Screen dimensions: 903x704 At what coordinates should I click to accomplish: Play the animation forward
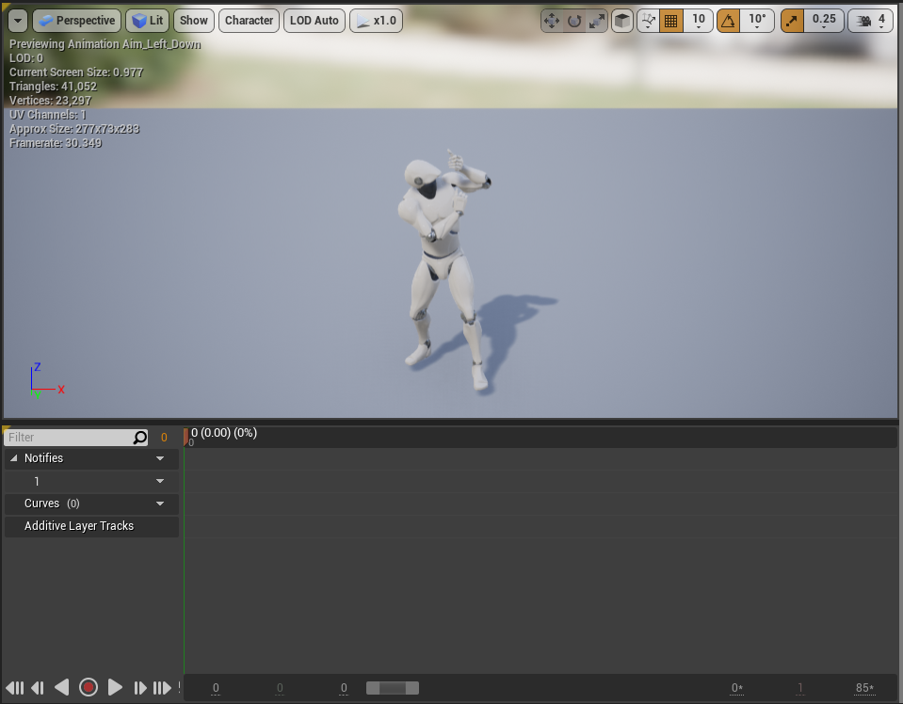point(115,687)
